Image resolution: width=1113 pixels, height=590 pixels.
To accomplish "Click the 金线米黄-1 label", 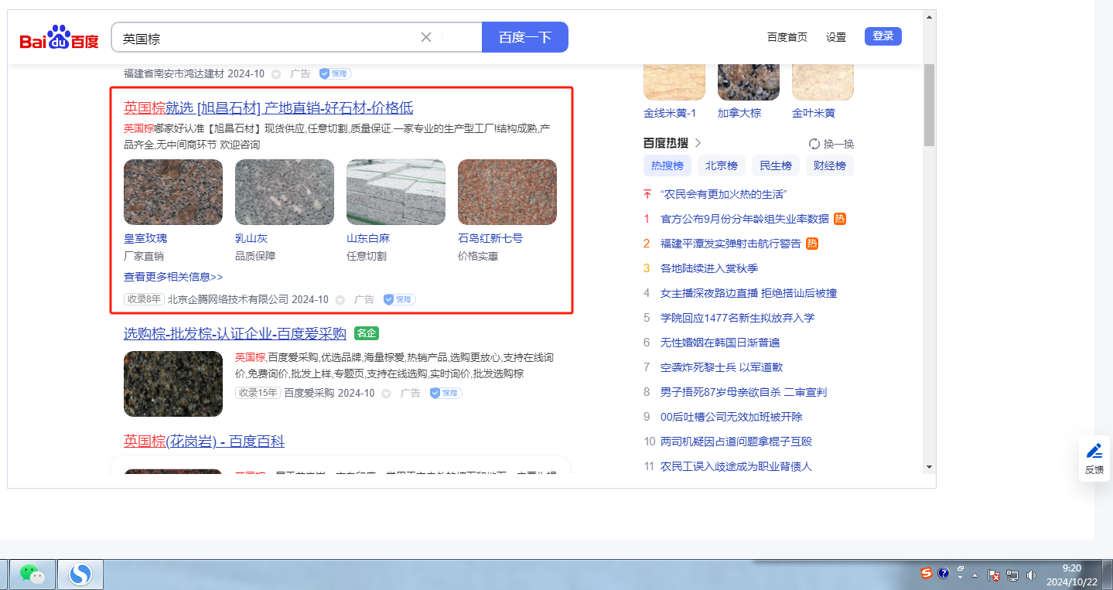I will coord(670,113).
